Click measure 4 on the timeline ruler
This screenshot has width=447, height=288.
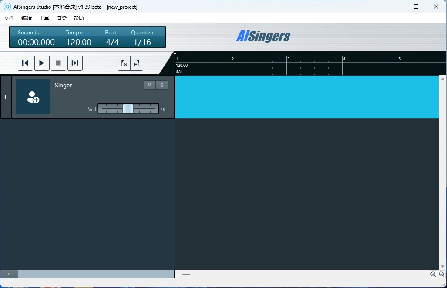344,59
